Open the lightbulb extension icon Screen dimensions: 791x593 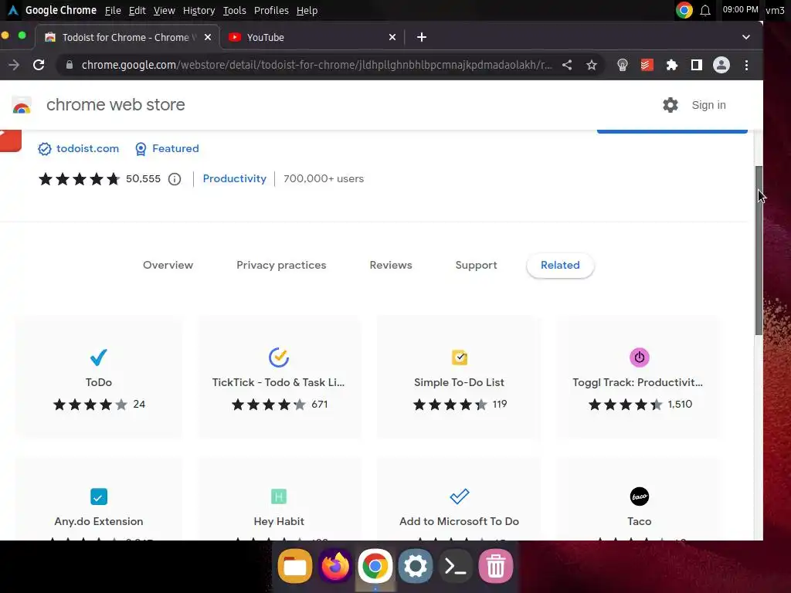click(623, 65)
